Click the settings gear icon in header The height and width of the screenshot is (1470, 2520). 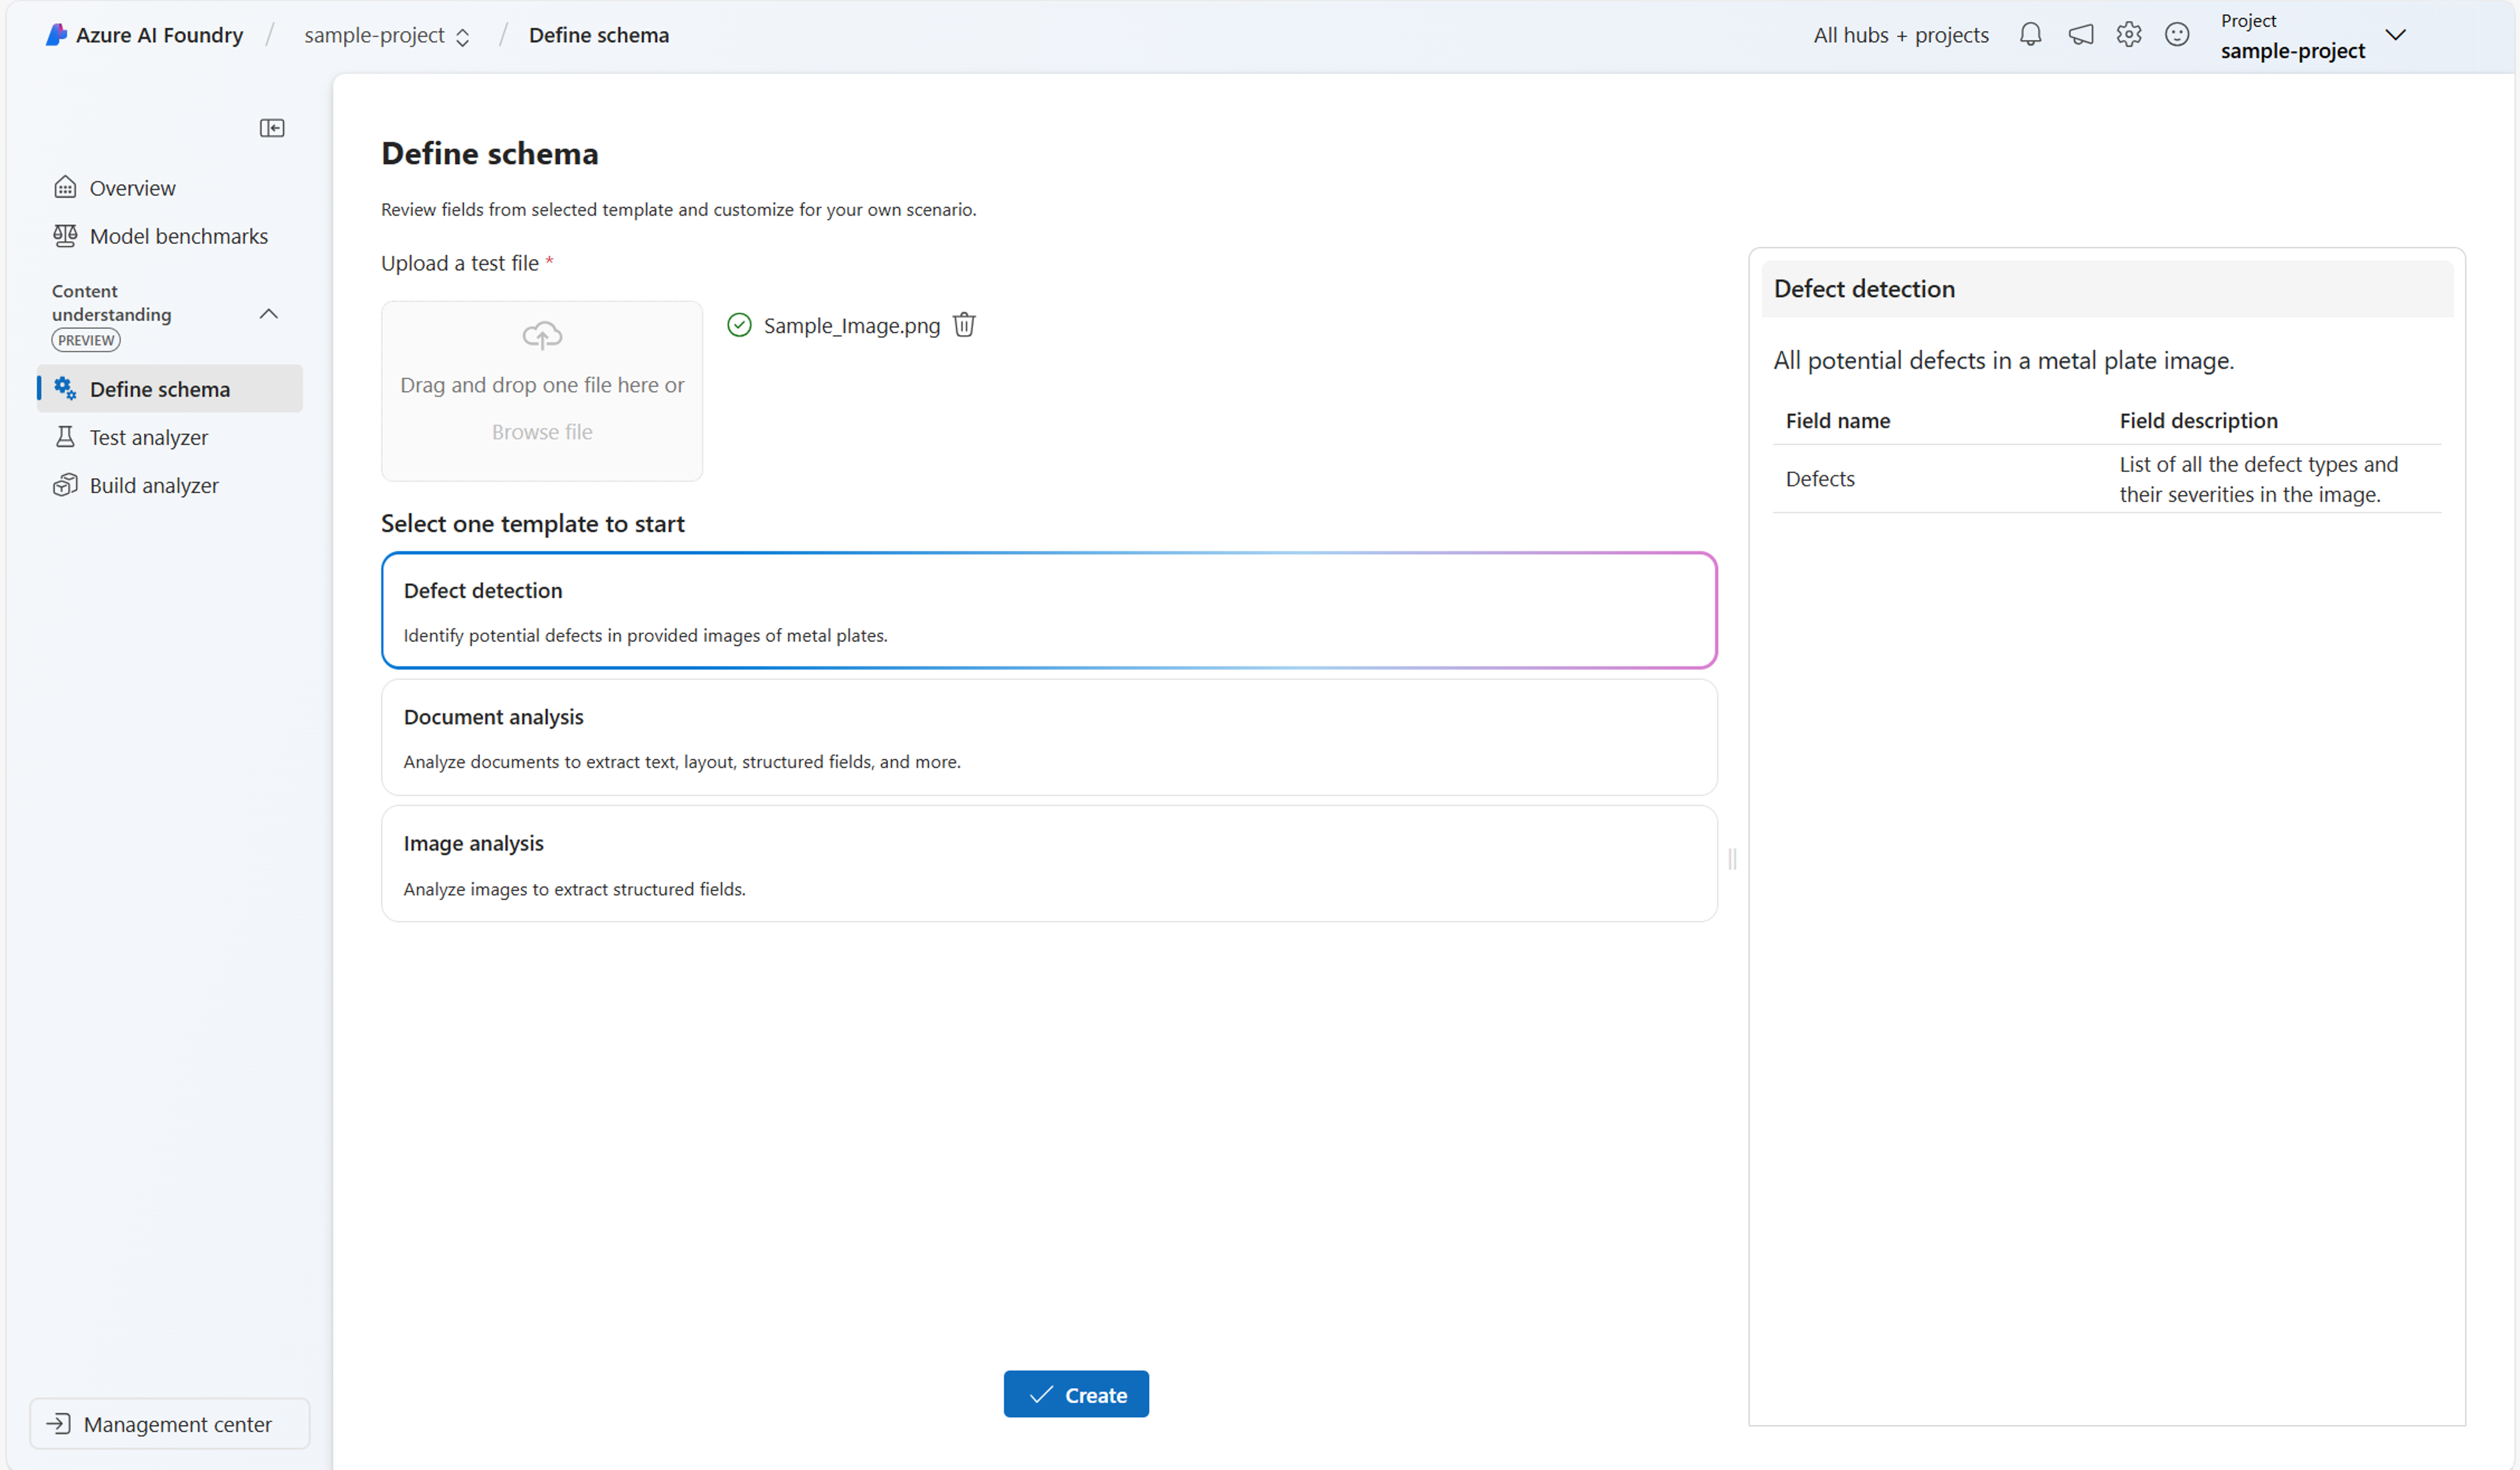point(2128,33)
